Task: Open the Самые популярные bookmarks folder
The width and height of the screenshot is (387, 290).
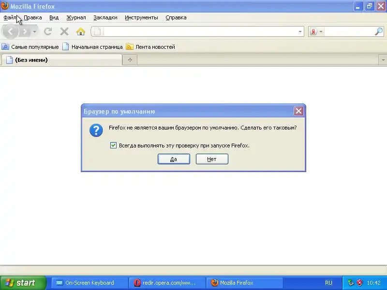Action: point(30,47)
